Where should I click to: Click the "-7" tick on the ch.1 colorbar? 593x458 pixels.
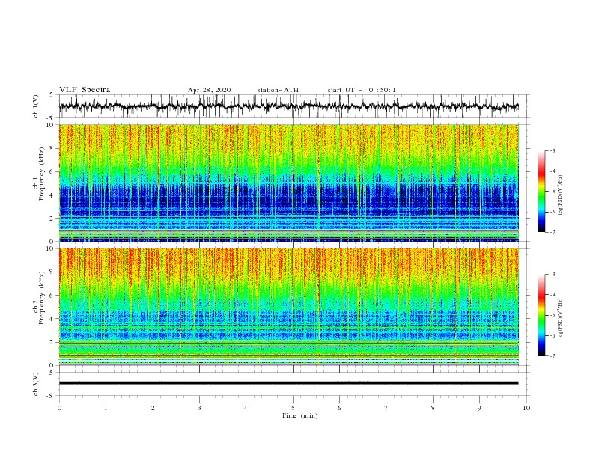(553, 232)
